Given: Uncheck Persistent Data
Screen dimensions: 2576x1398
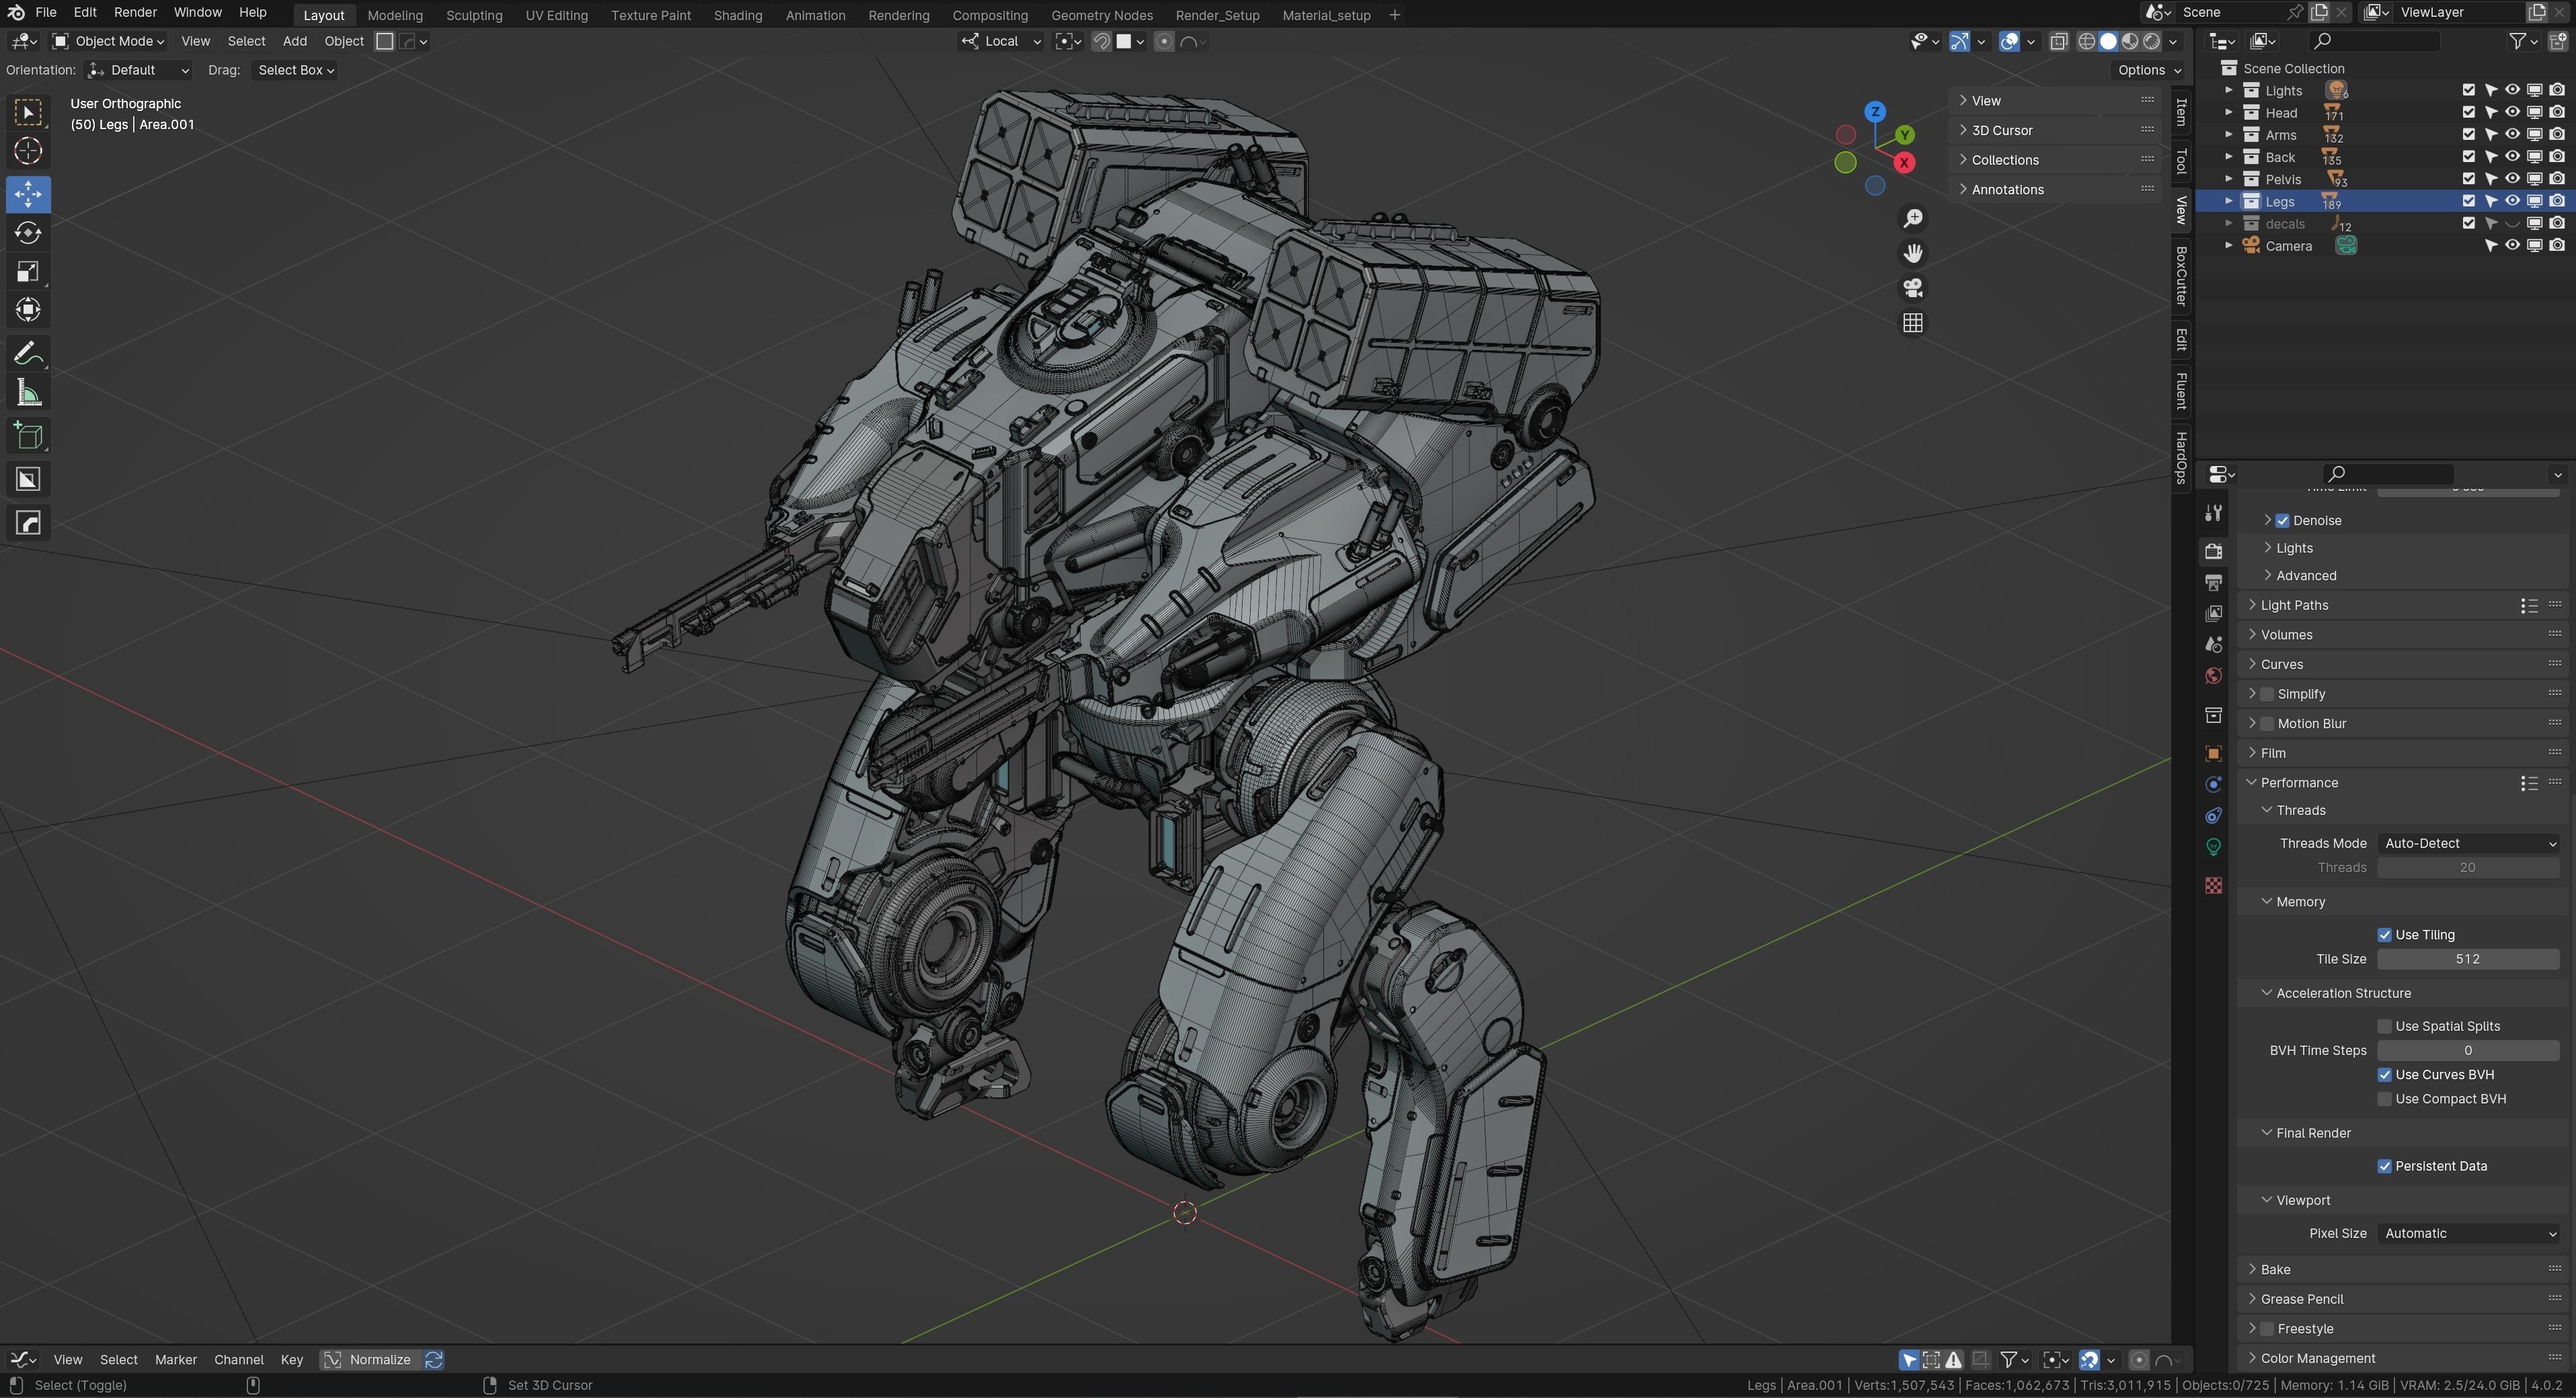Looking at the screenshot, I should pyautogui.click(x=2385, y=1166).
